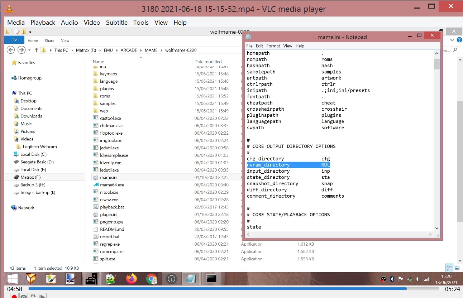
Task: Click the Command Prompt taskbar icon
Action: (211, 279)
